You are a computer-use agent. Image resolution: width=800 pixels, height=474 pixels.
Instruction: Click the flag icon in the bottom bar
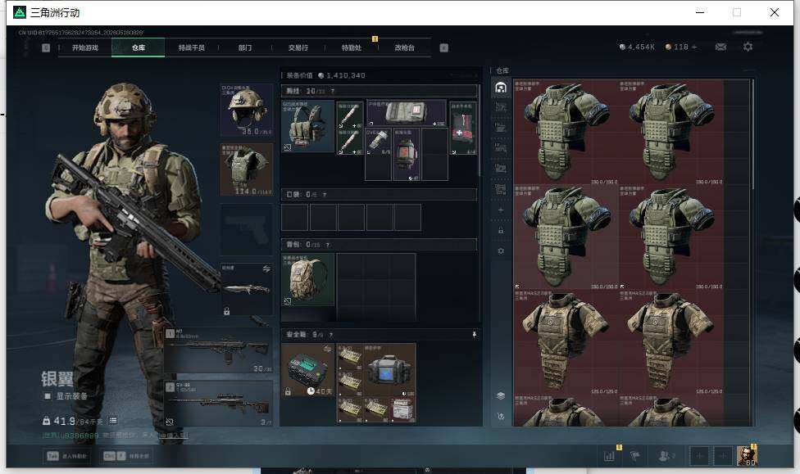(634, 456)
